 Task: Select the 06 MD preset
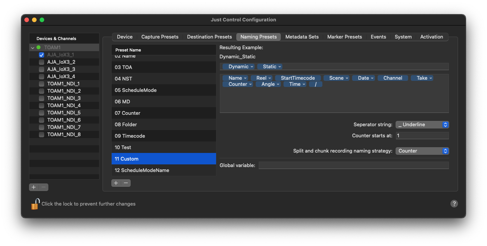click(x=164, y=101)
